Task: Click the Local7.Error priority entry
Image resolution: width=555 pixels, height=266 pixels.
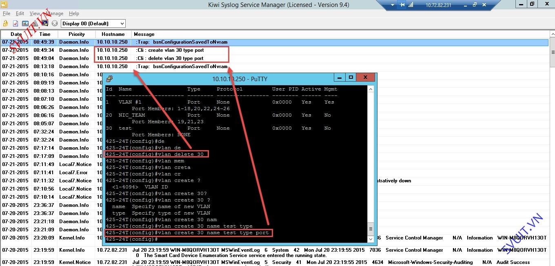Action: click(73, 173)
